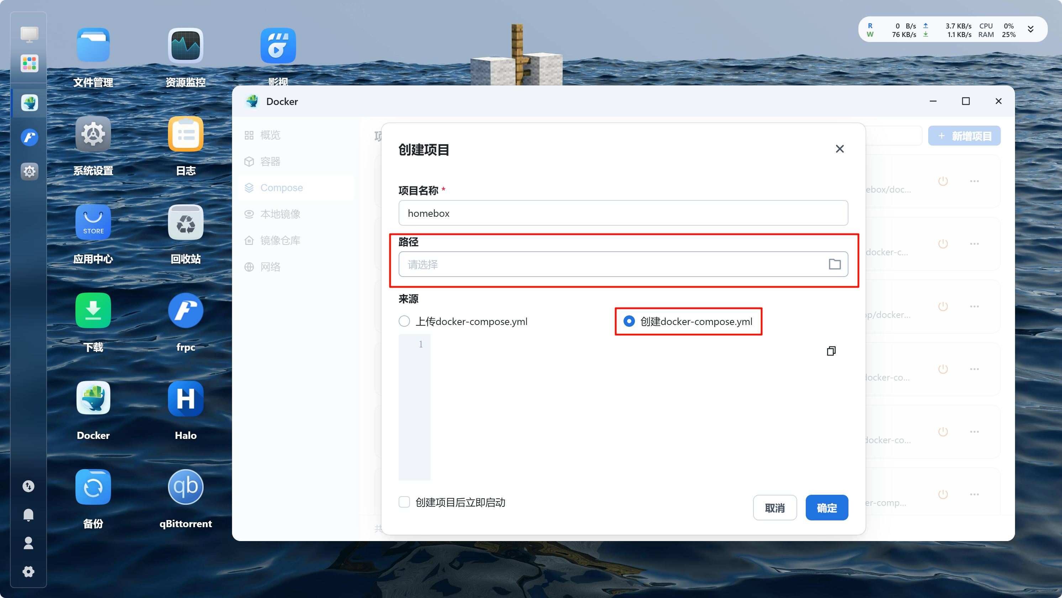
Task: Expand the system monitor widget chevron
Action: coord(1031,29)
